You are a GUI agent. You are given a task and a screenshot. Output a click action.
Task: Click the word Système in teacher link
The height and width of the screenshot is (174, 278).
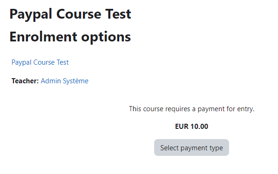(76, 81)
